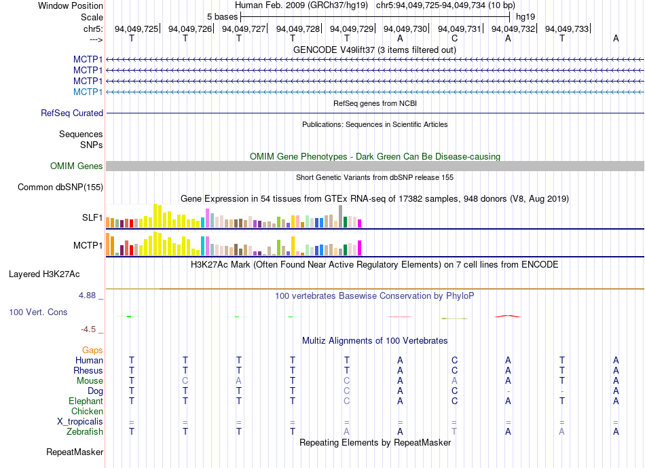645x468 pixels.
Task: Click the Common dbSNP(155) track label
Action: click(x=60, y=187)
